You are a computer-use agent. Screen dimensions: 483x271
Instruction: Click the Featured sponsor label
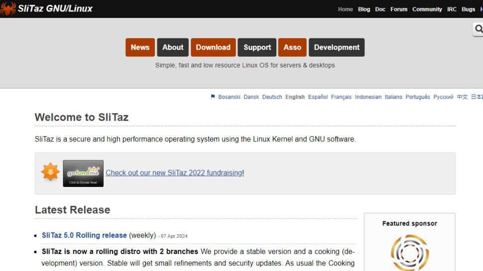click(x=410, y=224)
